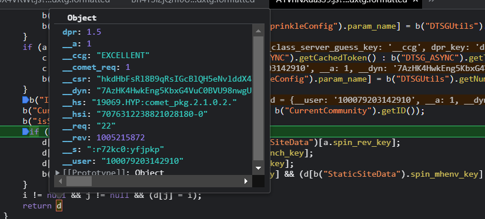The image size is (485, 219).
Task: Click the return keyword
Action: pos(37,205)
